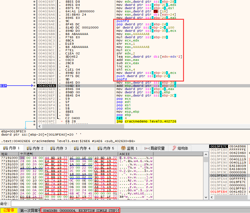Toggle breakpoint dot at address 004026FC
This screenshot has height=213, width=250.
click(34, 122)
